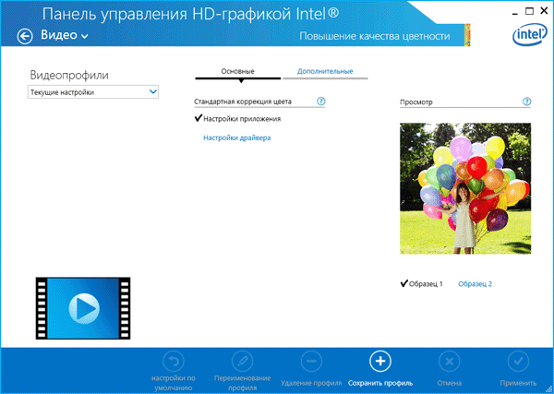554x394 pixels.
Task: Choose Образец 2 preview sample
Action: point(475,284)
